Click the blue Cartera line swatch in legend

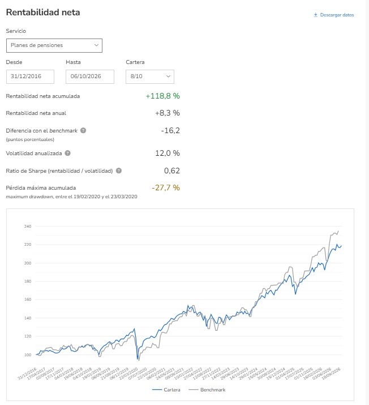157,390
